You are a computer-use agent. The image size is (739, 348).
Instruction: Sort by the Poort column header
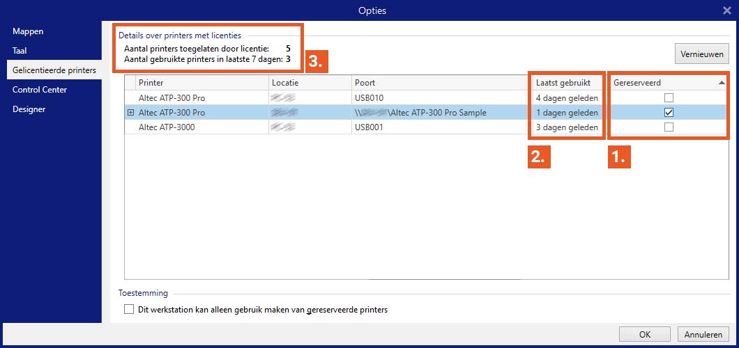442,83
